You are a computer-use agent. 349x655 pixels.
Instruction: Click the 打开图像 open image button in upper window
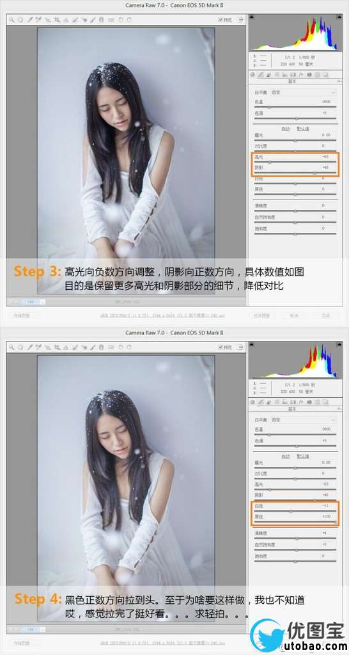[x=263, y=315]
